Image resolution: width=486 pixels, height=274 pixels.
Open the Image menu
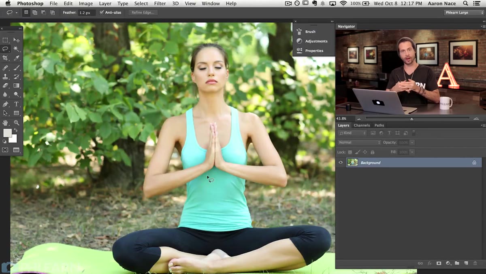pyautogui.click(x=86, y=4)
